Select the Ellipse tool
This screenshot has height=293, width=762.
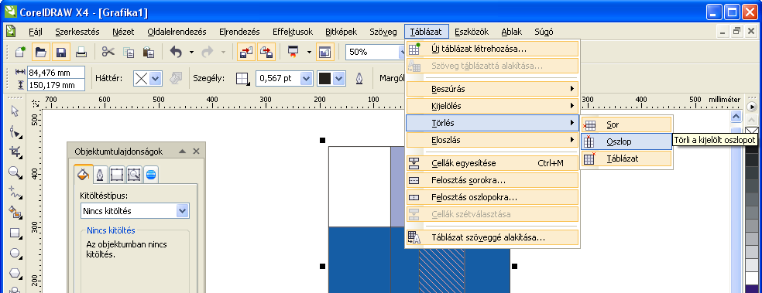click(x=15, y=254)
